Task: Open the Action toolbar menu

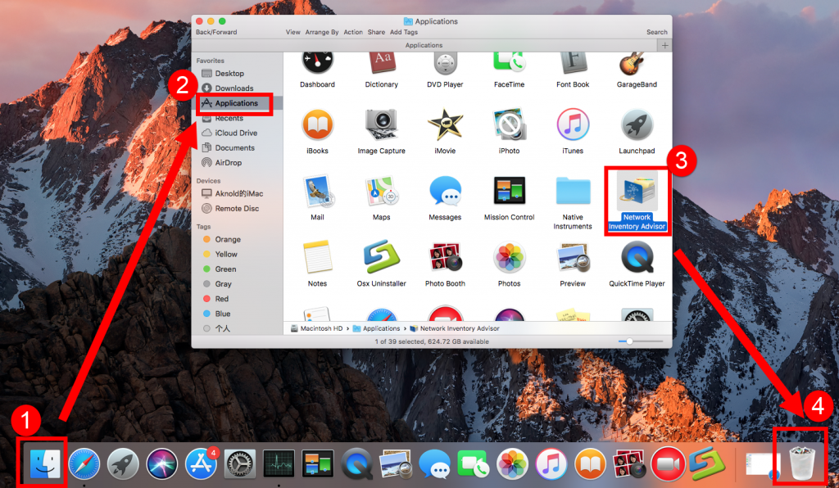Action: 353,32
